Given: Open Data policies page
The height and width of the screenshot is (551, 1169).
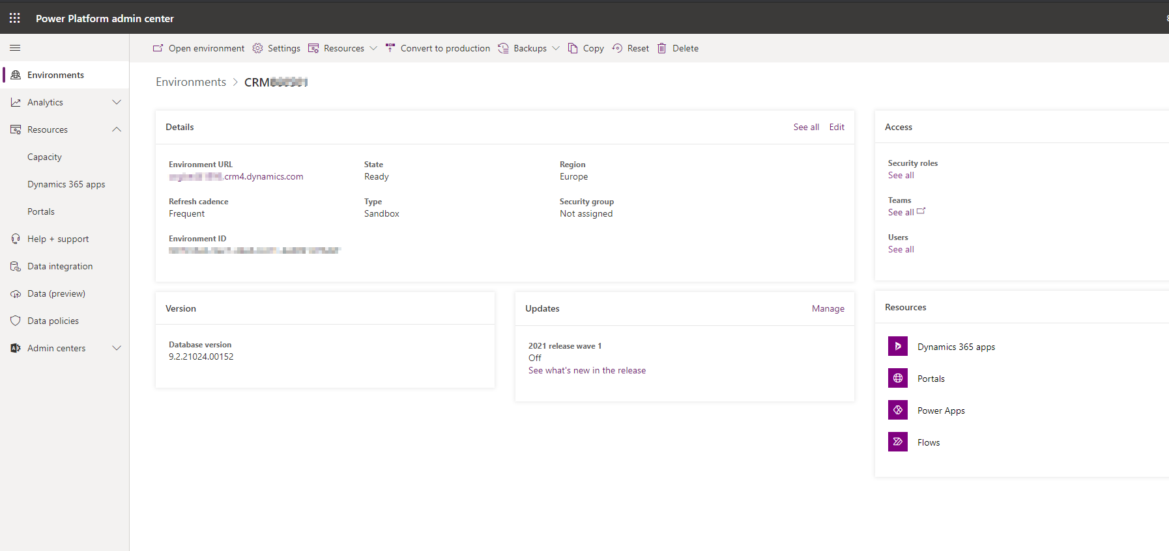Looking at the screenshot, I should [x=53, y=321].
